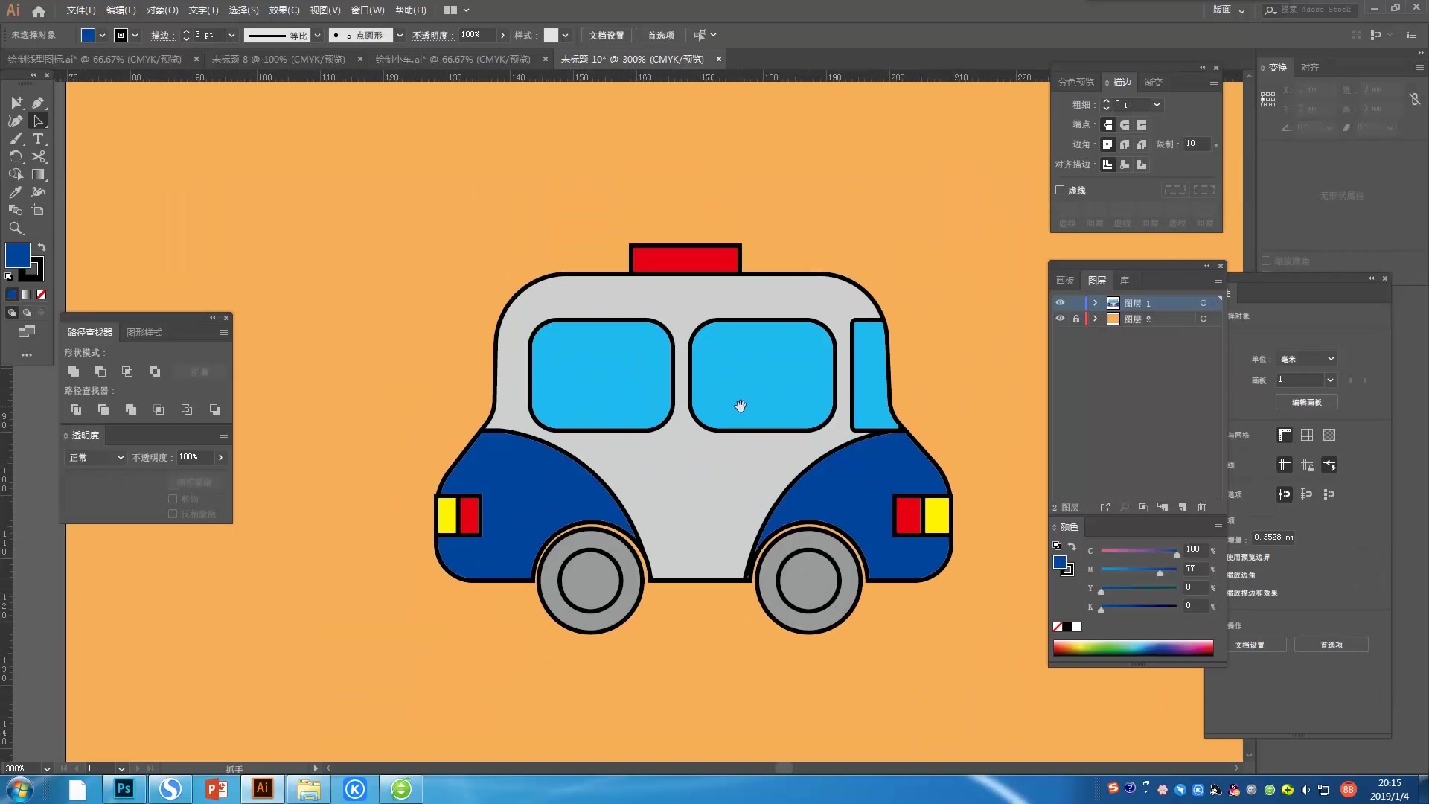Viewport: 1429px width, 804px height.
Task: Click 文档设置 button in panel
Action: (1251, 644)
